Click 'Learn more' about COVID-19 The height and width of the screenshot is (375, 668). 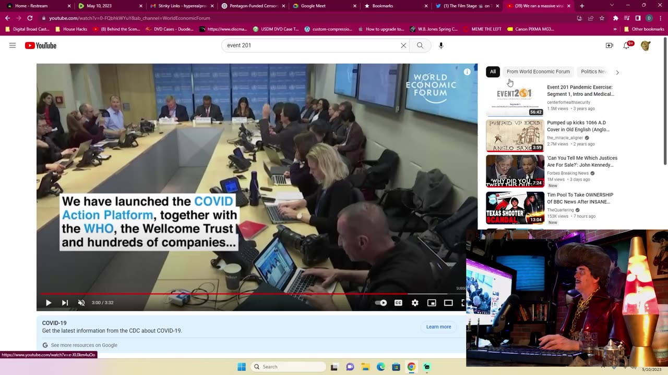[438, 327]
